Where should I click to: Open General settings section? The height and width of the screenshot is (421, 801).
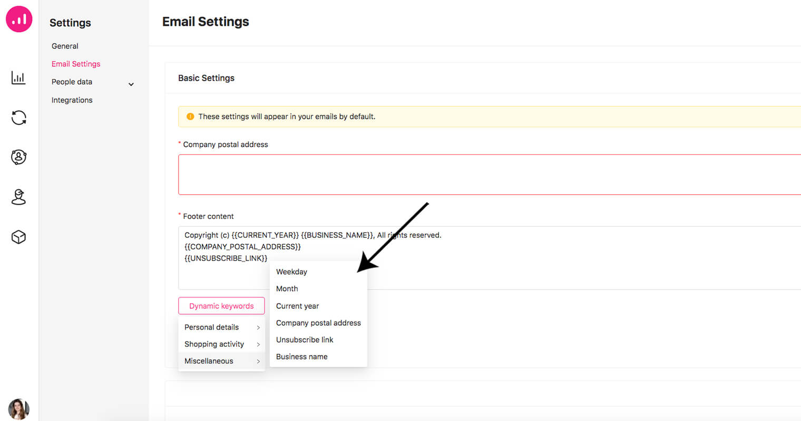click(65, 46)
